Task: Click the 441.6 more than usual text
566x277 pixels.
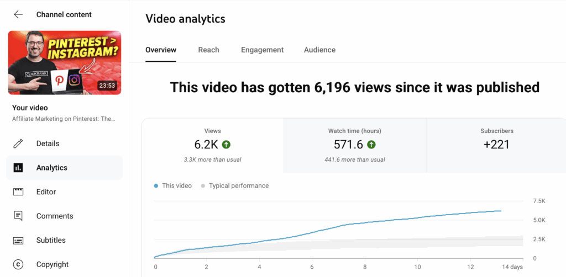Action: pos(355,159)
